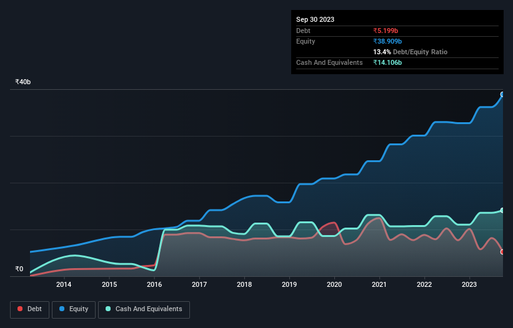The image size is (513, 328).
Task: Click the 13.4% Debt/Equity Ratio text
Action: 411,52
